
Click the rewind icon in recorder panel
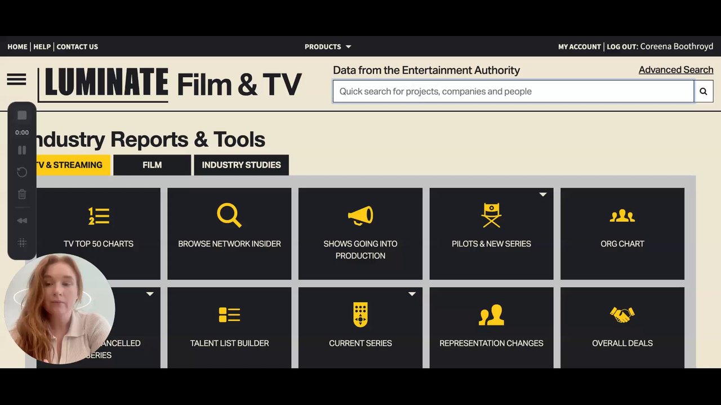pos(22,220)
